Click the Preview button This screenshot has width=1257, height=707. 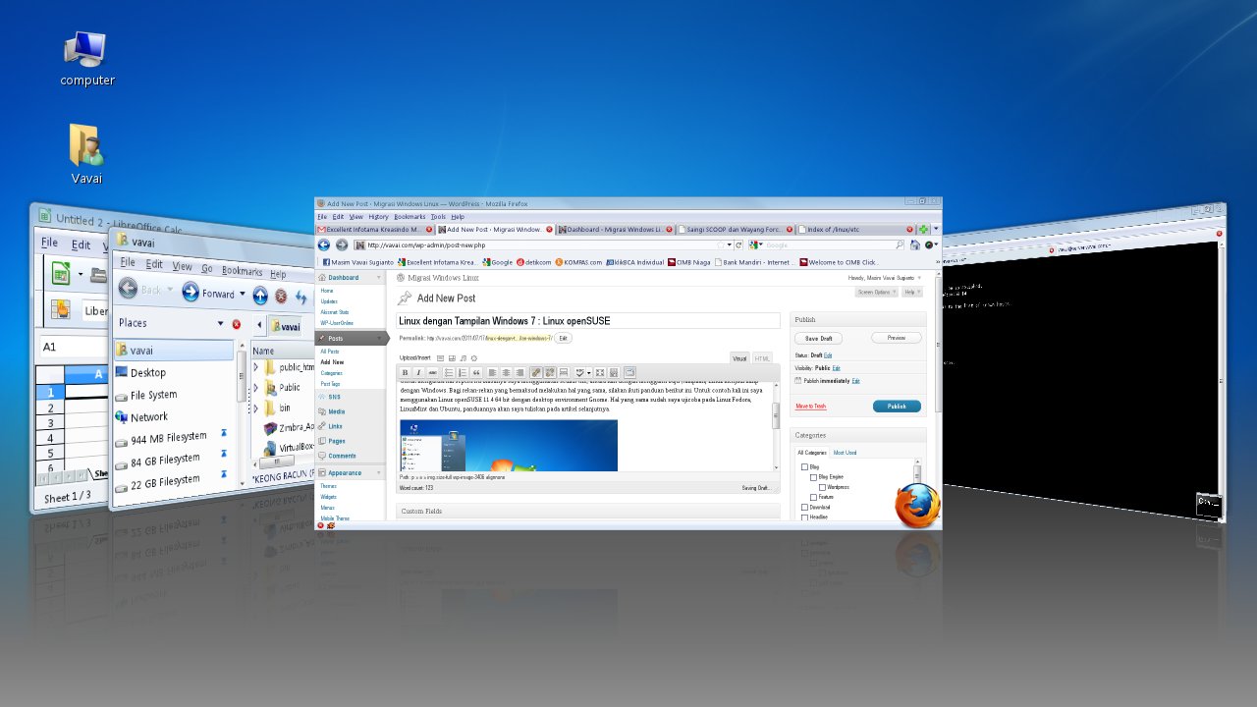(x=896, y=337)
